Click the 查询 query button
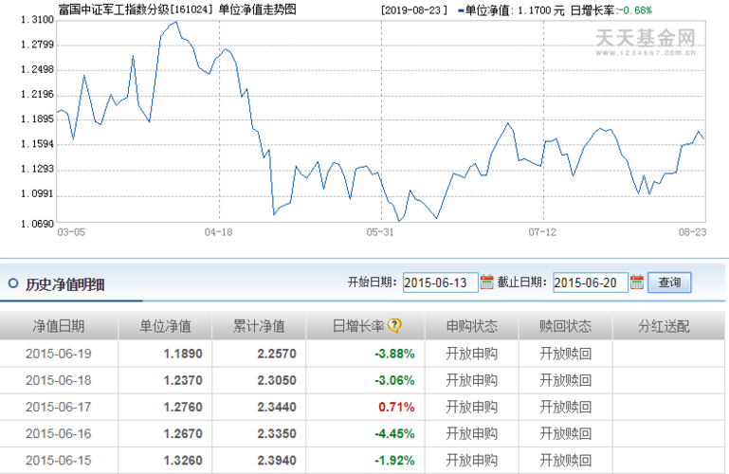 coord(669,283)
